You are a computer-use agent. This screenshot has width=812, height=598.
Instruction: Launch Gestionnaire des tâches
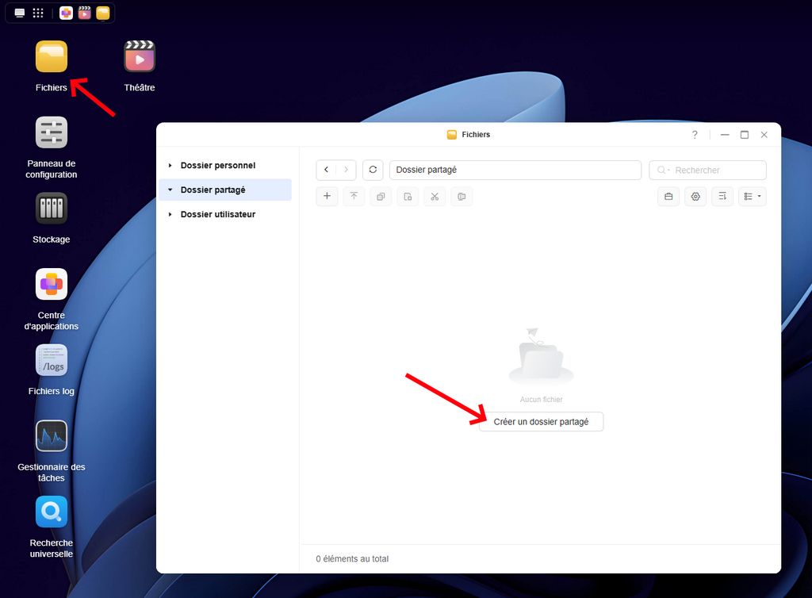pyautogui.click(x=52, y=436)
